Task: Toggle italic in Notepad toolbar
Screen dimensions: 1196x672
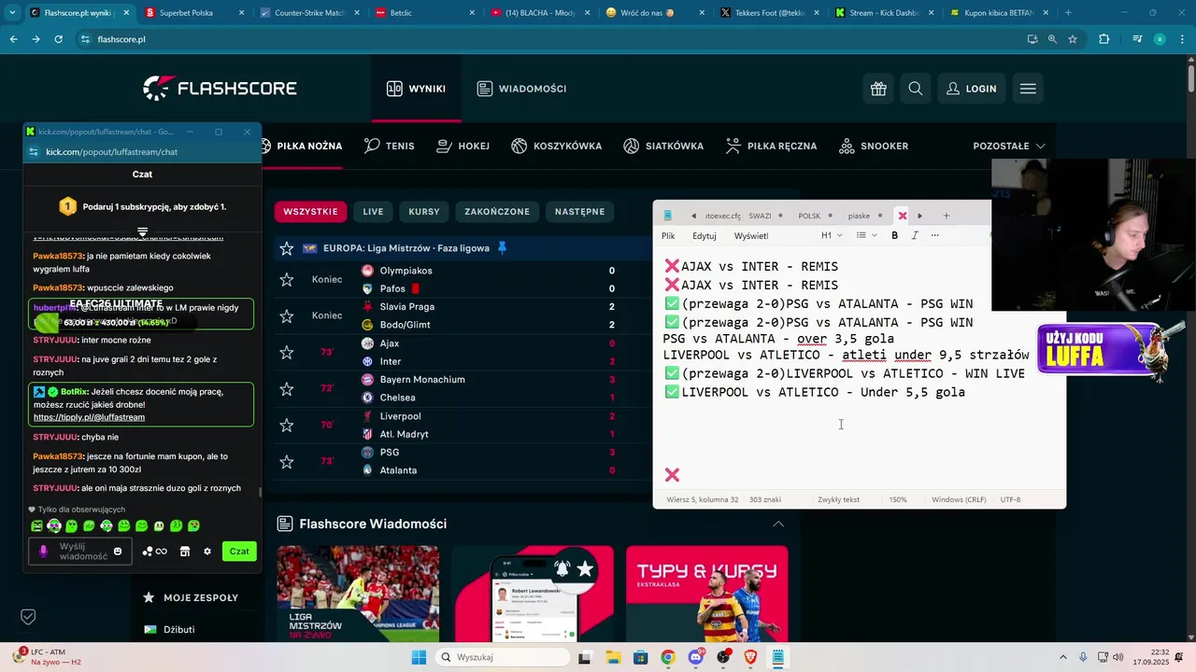Action: (915, 235)
